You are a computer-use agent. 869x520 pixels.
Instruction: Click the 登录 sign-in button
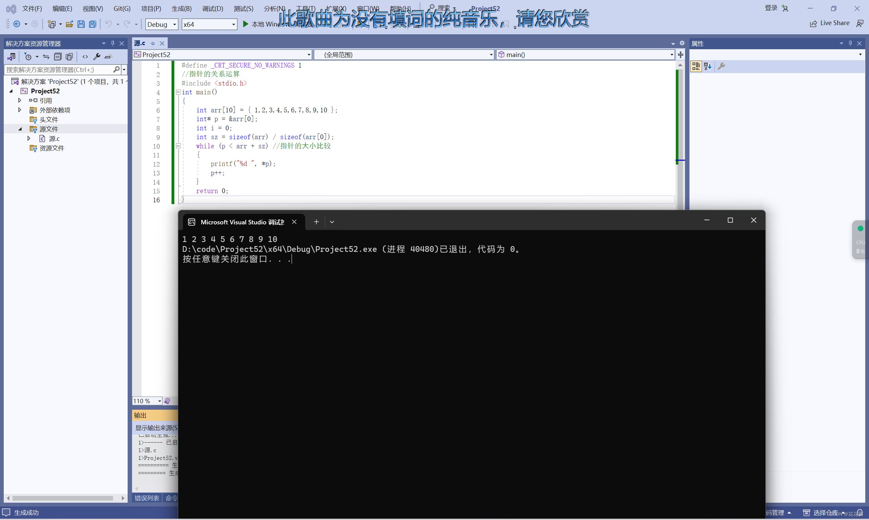coord(771,8)
